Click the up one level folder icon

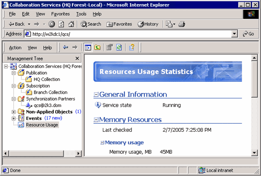click(97, 48)
